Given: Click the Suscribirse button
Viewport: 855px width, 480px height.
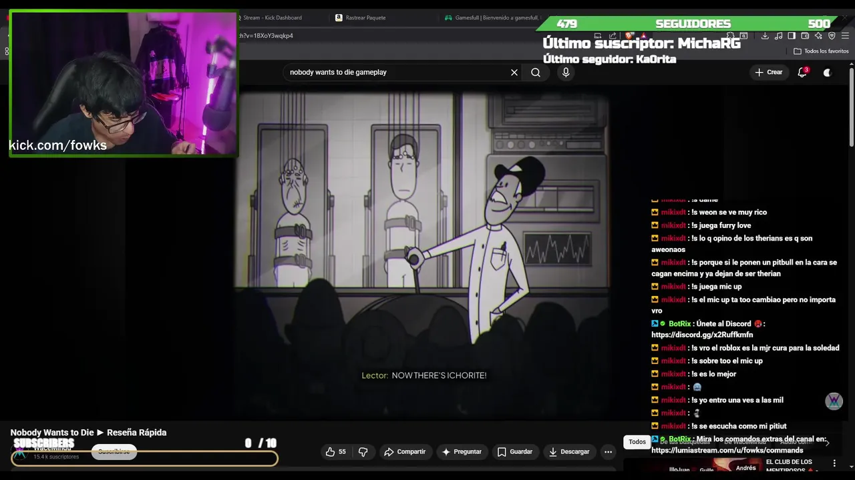Looking at the screenshot, I should click(x=114, y=451).
